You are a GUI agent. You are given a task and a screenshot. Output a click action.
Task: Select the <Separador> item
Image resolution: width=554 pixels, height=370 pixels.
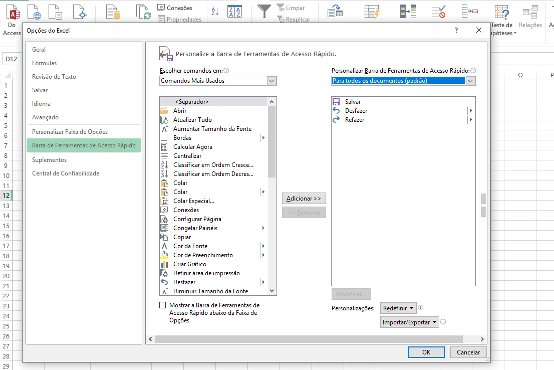coord(213,101)
